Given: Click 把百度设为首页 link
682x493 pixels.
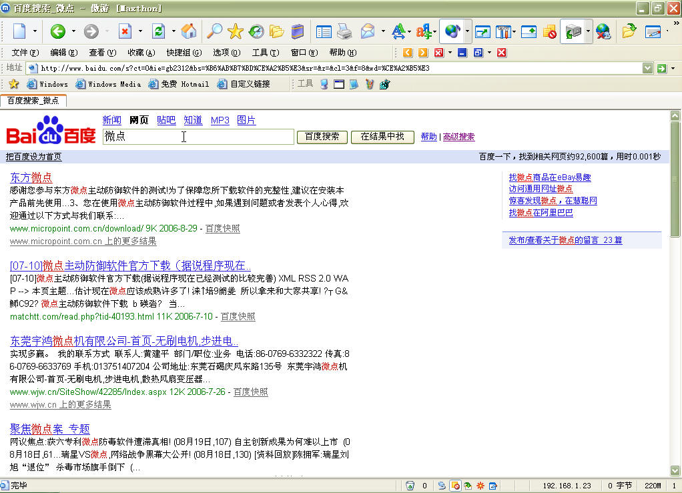Looking at the screenshot, I should (33, 157).
